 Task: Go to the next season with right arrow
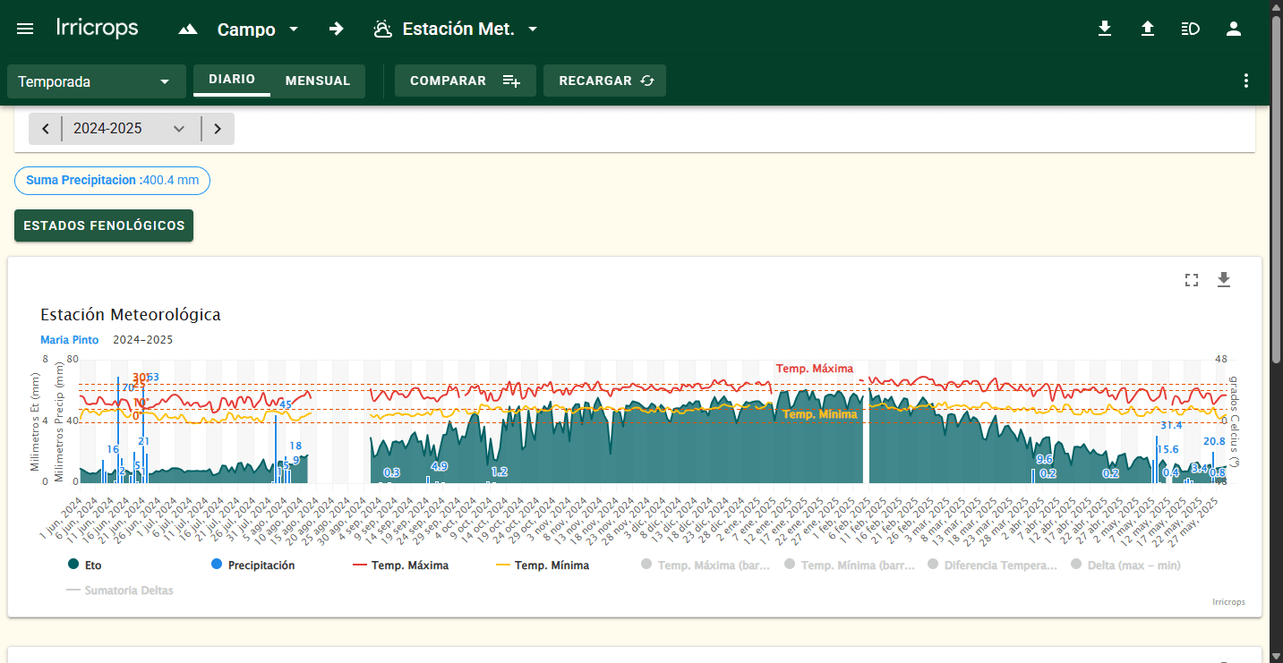(x=218, y=129)
